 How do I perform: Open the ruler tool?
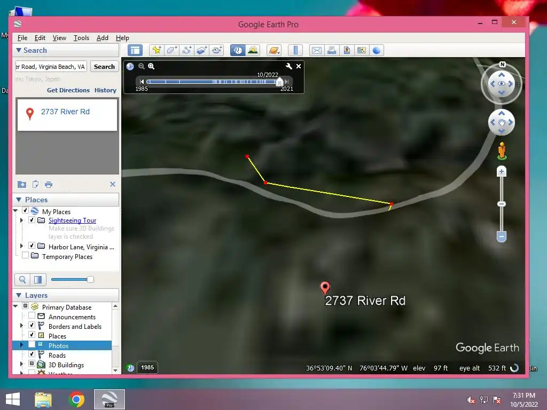tap(295, 50)
